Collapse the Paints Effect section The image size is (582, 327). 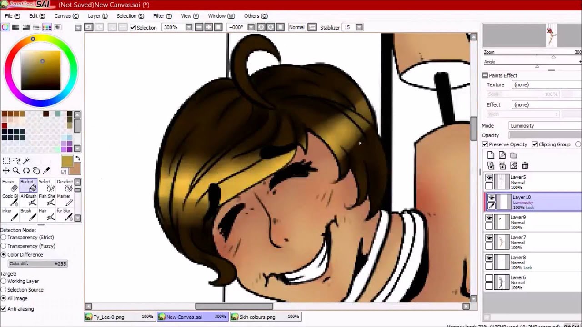[x=485, y=75]
